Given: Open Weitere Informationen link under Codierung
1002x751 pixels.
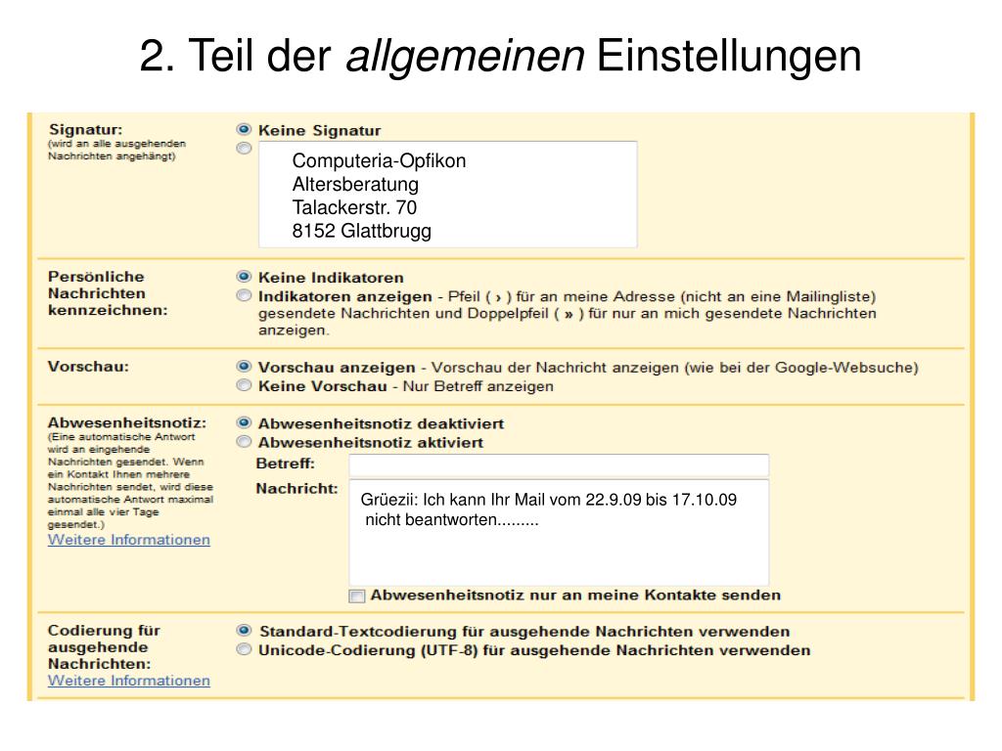Looking at the screenshot, I should [129, 681].
